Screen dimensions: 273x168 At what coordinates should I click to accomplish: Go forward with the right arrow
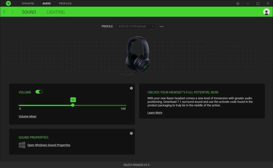[x=12, y=12]
